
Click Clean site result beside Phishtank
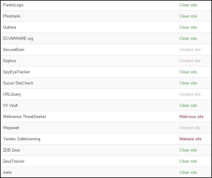(x=188, y=16)
